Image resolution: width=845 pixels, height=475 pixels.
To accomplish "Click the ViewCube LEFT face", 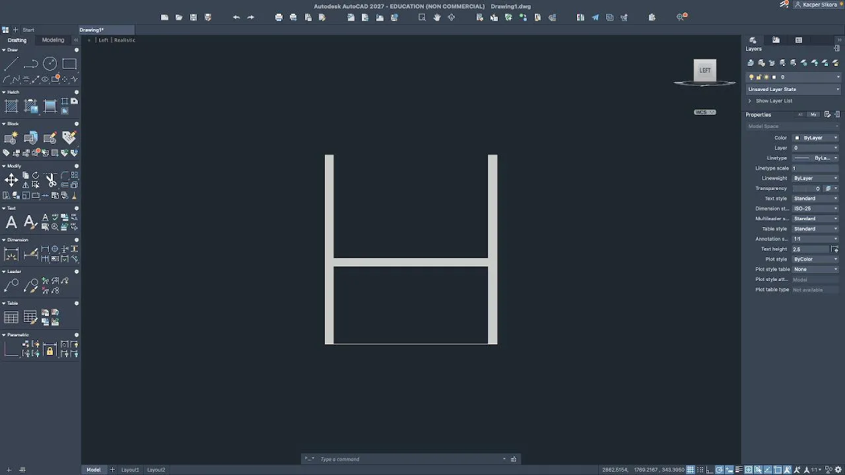I will [705, 71].
